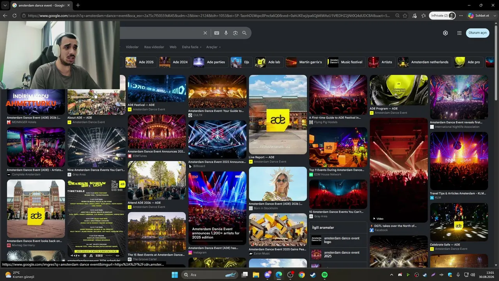Open OBS Studio from the taskbar
Screen dimensions: 499x281
(290, 275)
